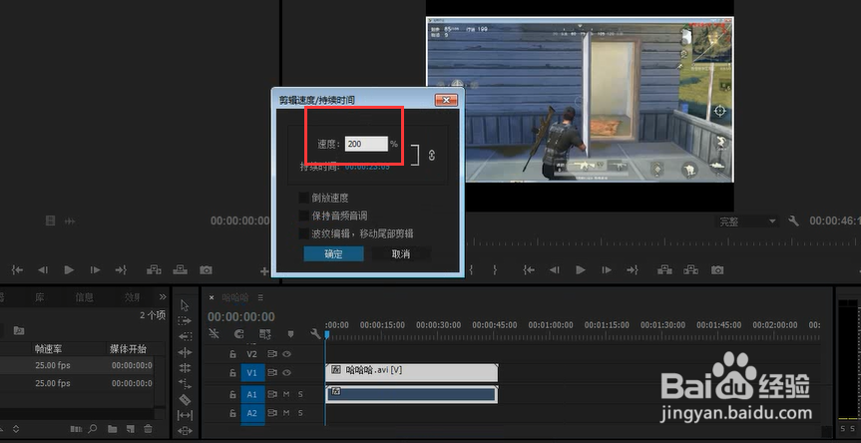Switch to the 库 tab
The width and height of the screenshot is (861, 443).
click(x=40, y=297)
